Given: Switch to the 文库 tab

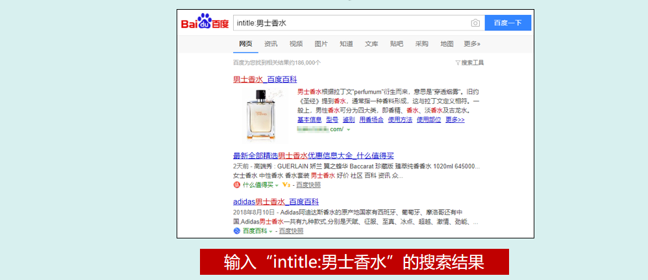Looking at the screenshot, I should coord(371,44).
